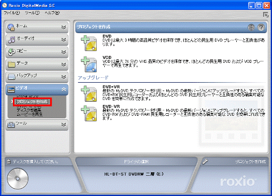
Task: Click the DVD+VR upgrade title
Action: click(111, 87)
